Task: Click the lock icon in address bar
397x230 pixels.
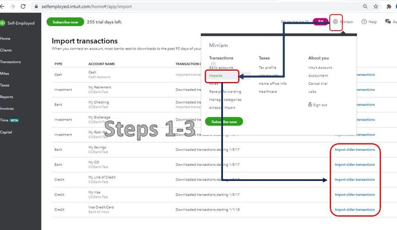Action: [x=36, y=7]
